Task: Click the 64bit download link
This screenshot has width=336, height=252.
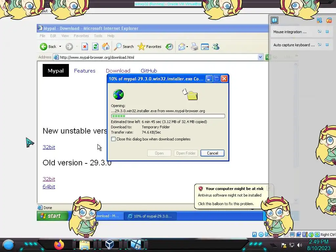Action: 49,187
